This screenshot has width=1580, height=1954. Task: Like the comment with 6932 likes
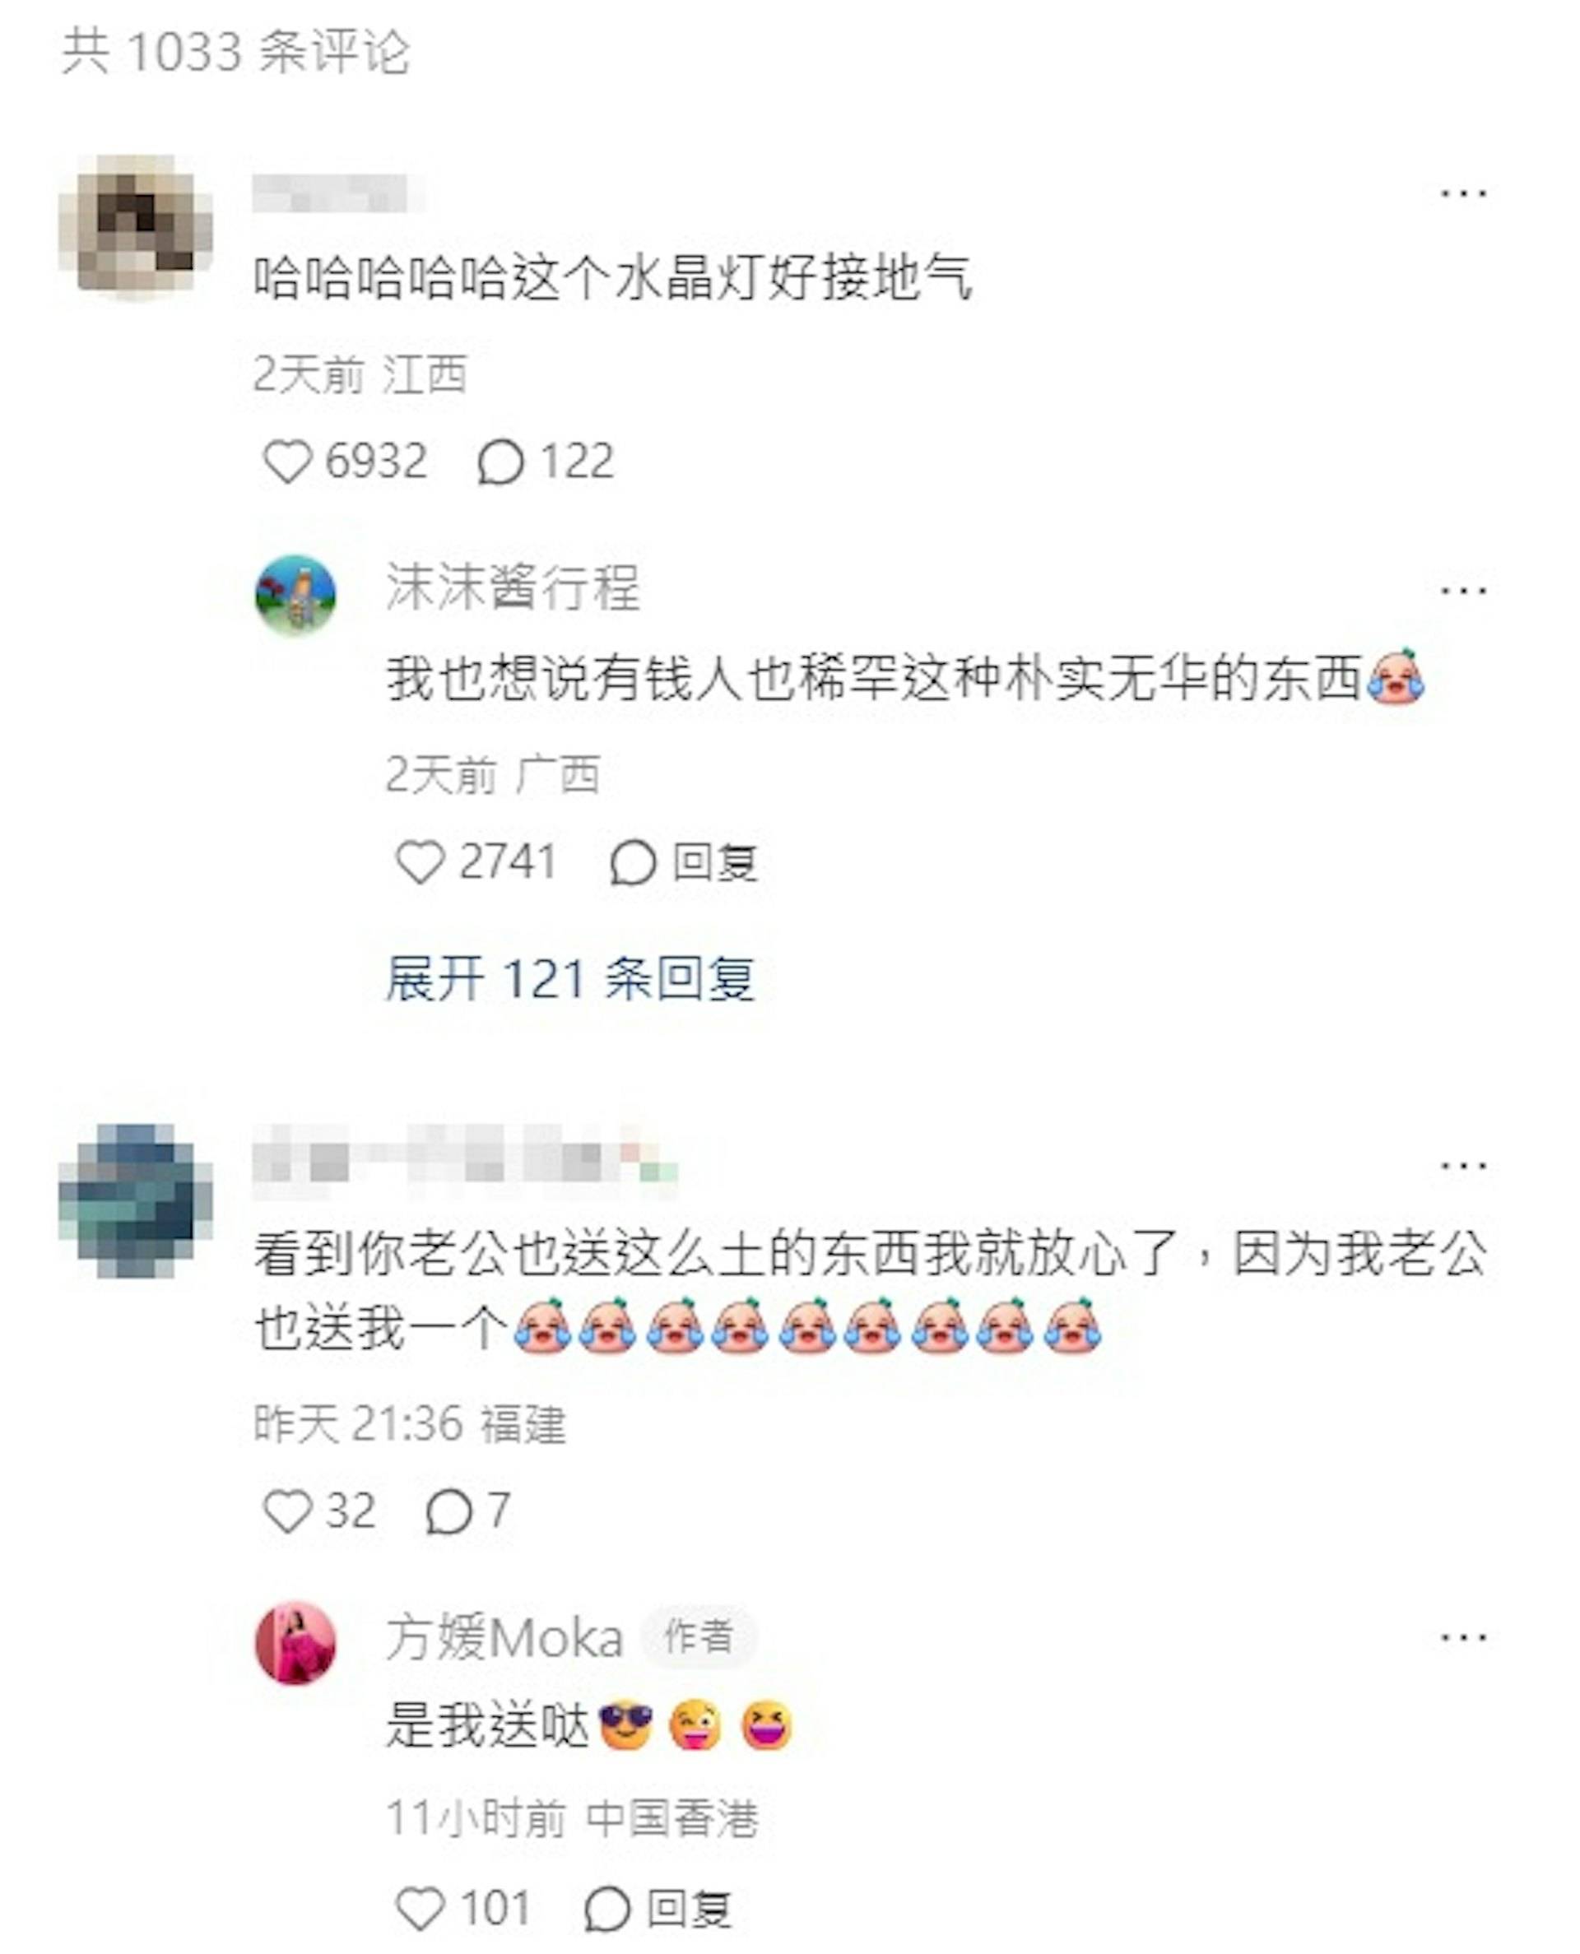click(x=287, y=462)
